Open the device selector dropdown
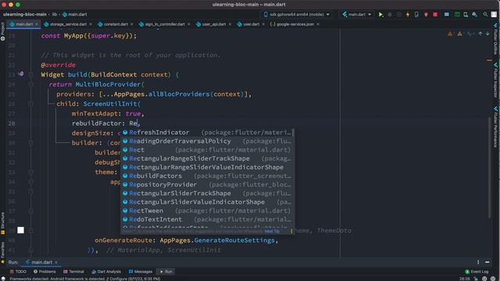 click(x=297, y=15)
